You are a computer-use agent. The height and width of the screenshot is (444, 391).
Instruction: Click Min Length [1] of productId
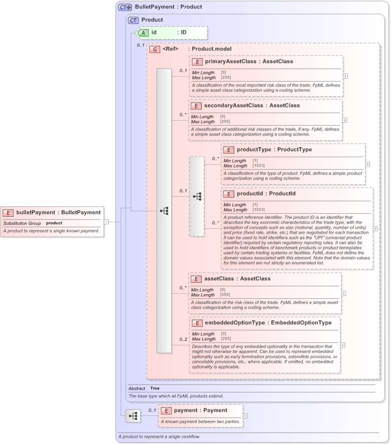pyautogui.click(x=241, y=205)
